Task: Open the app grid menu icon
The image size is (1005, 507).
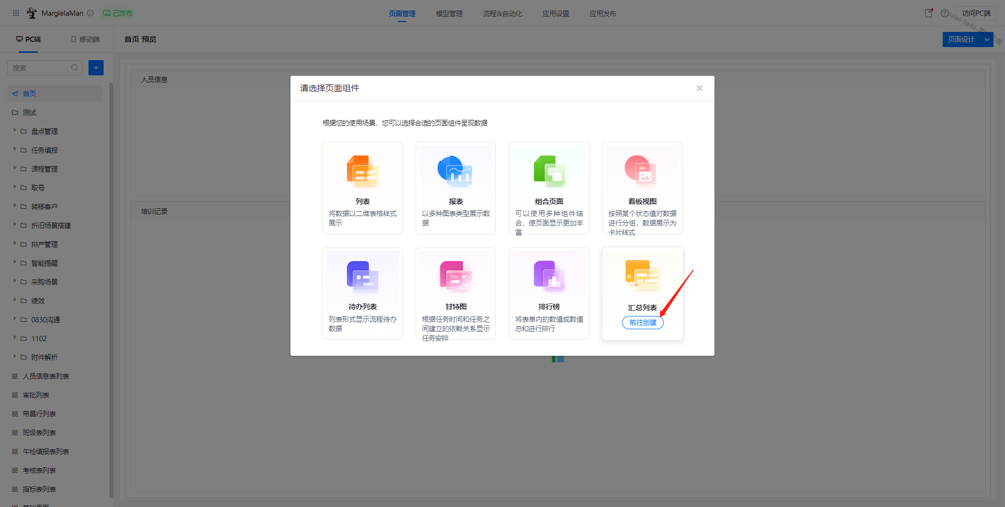Action: coord(16,13)
